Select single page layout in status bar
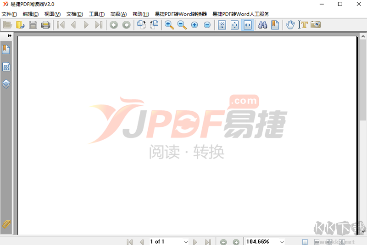 pyautogui.click(x=305, y=242)
